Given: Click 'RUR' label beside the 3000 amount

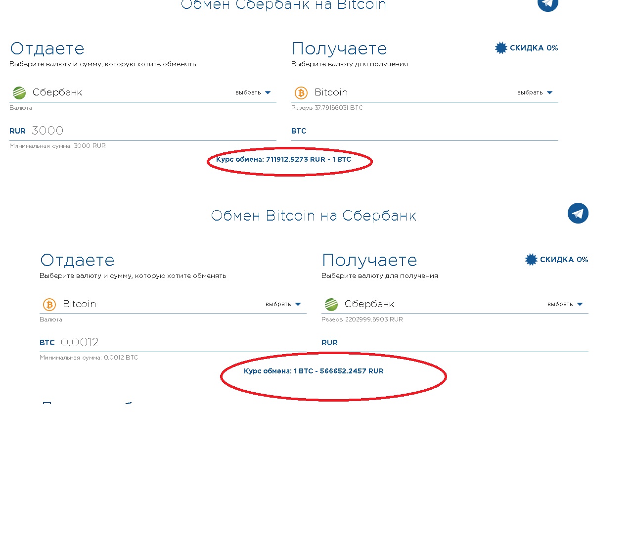Looking at the screenshot, I should pyautogui.click(x=17, y=131).
